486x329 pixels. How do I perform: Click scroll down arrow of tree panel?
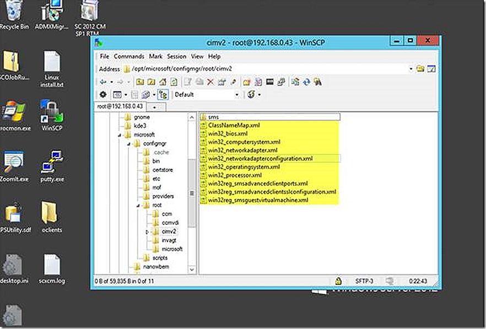click(192, 270)
